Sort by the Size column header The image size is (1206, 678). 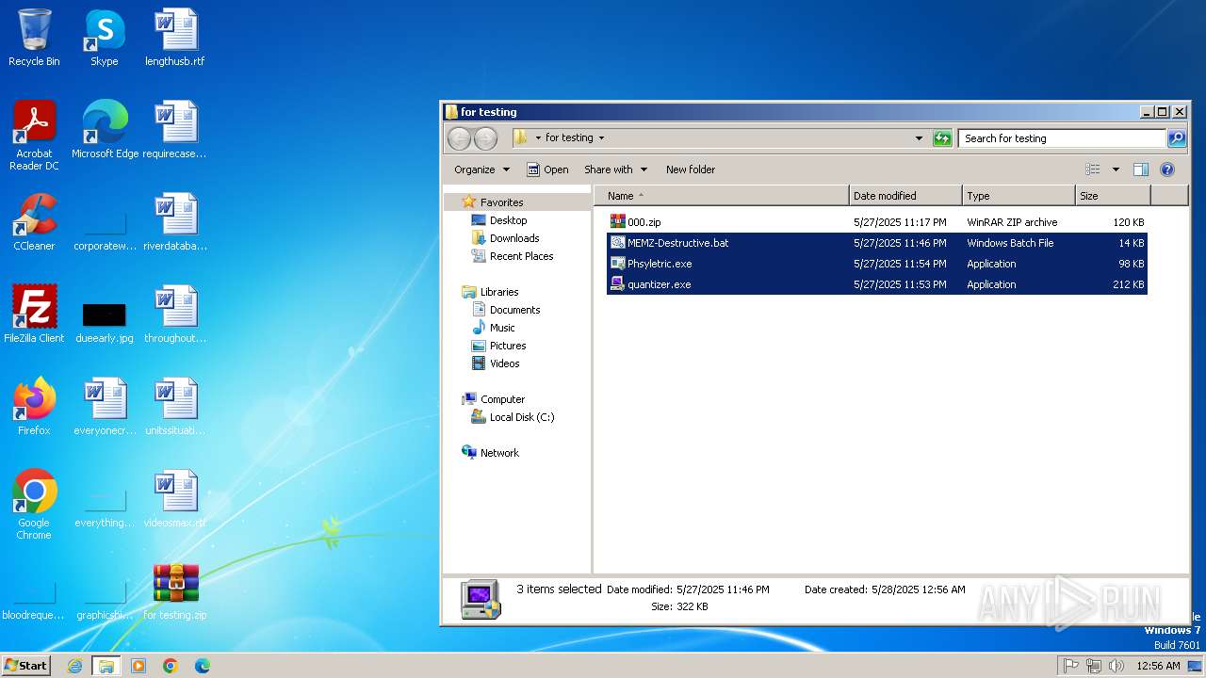[x=1113, y=196]
